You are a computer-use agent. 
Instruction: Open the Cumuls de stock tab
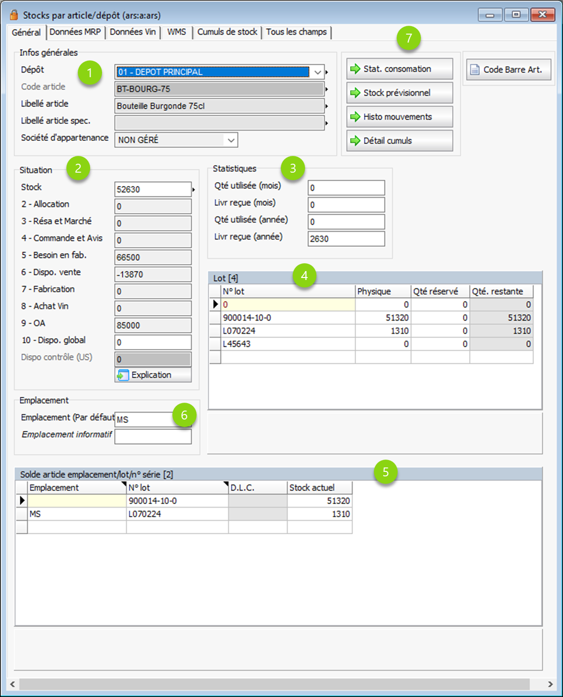[227, 32]
